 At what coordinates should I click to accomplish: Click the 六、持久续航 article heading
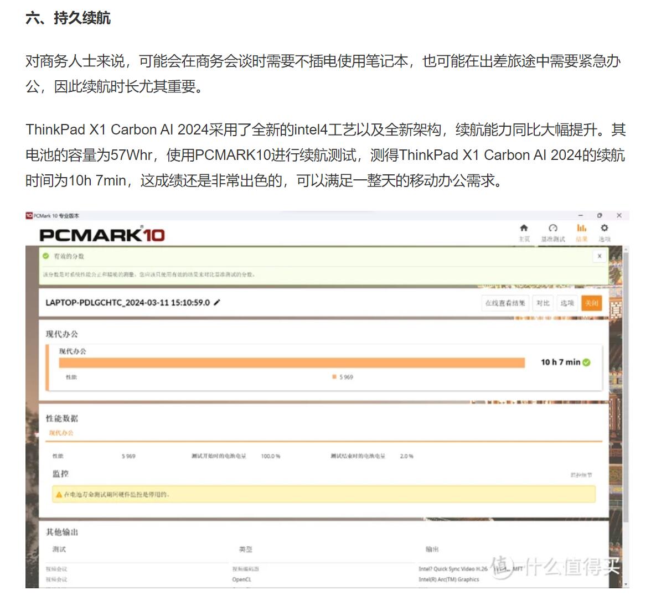click(x=68, y=18)
